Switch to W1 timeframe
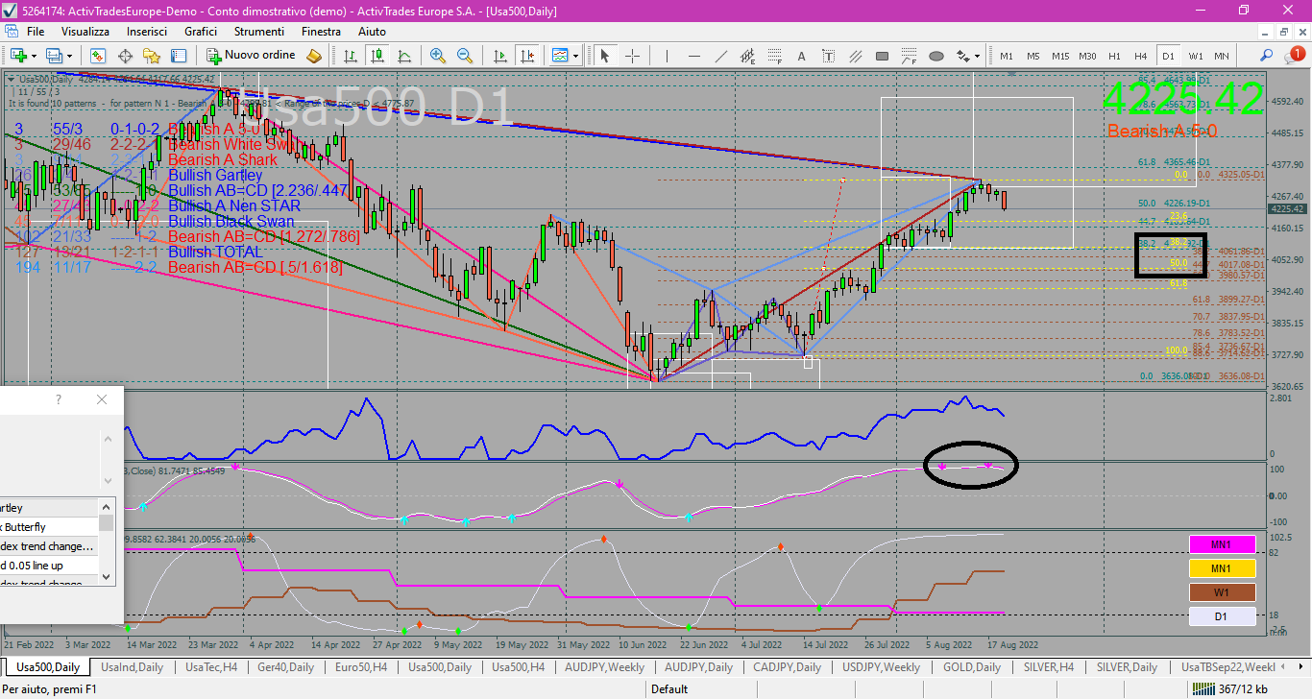Image resolution: width=1312 pixels, height=699 pixels. point(1195,56)
